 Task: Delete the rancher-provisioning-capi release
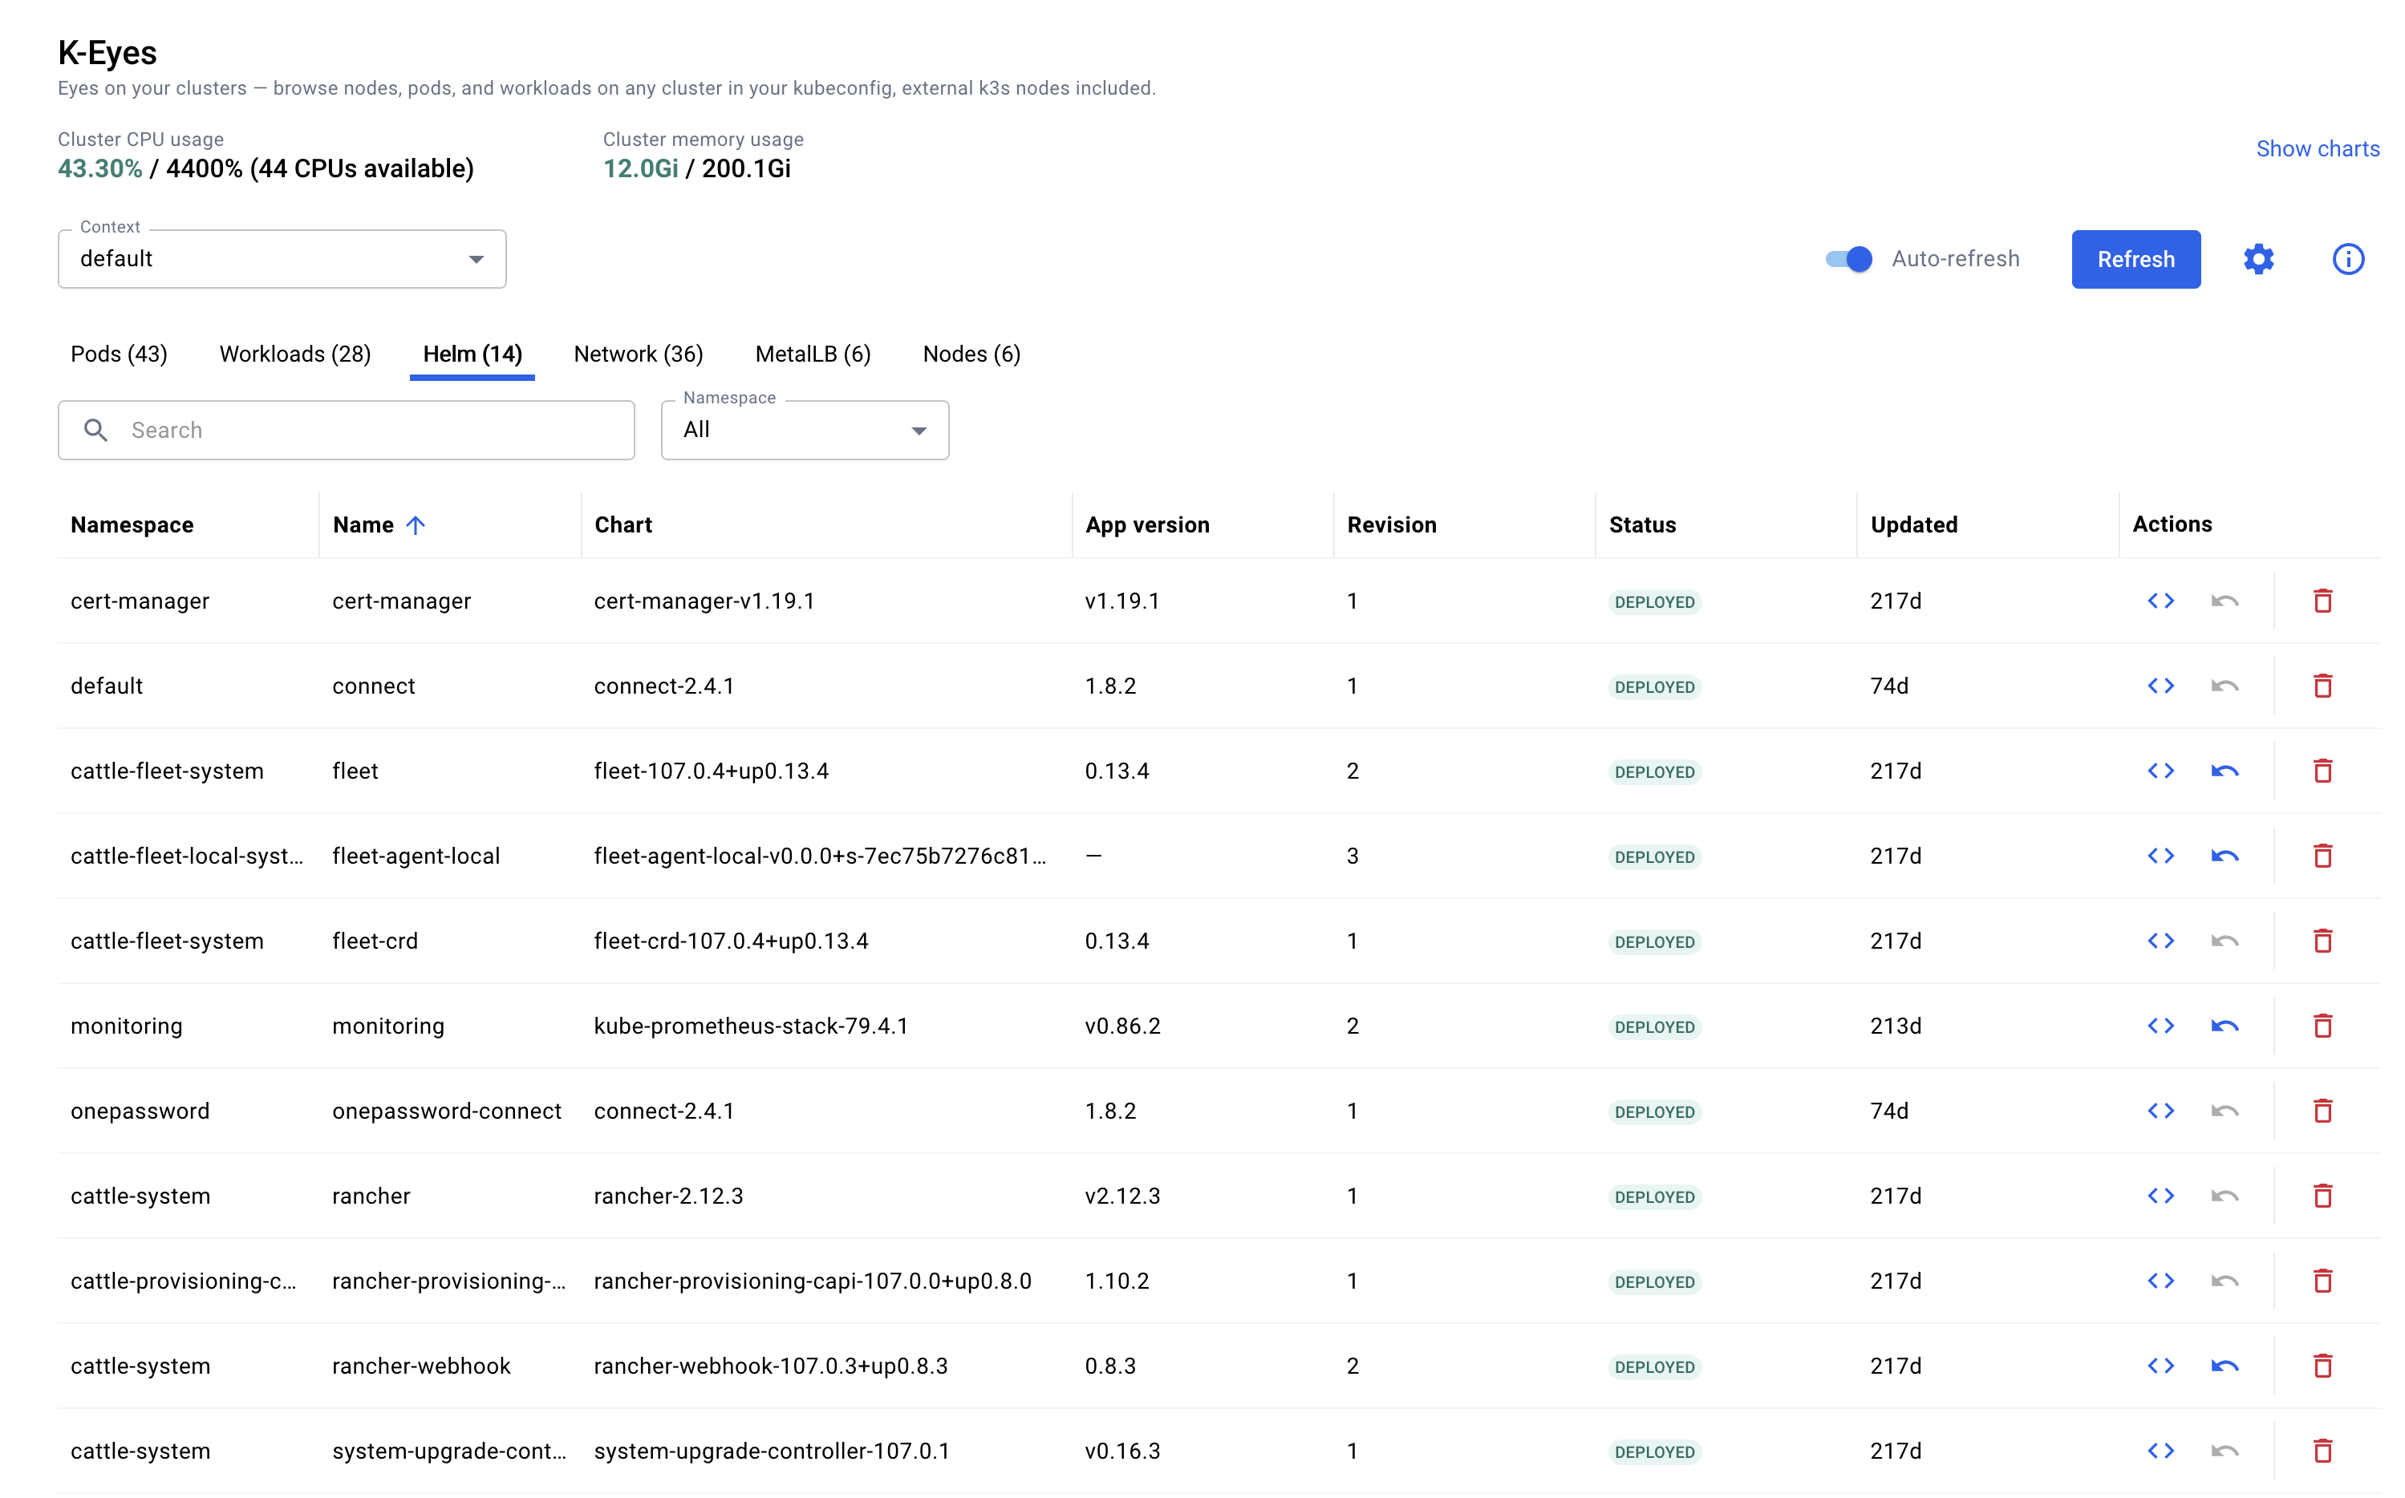click(x=2322, y=1281)
